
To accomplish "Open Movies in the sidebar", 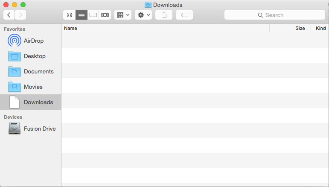I will (31, 87).
